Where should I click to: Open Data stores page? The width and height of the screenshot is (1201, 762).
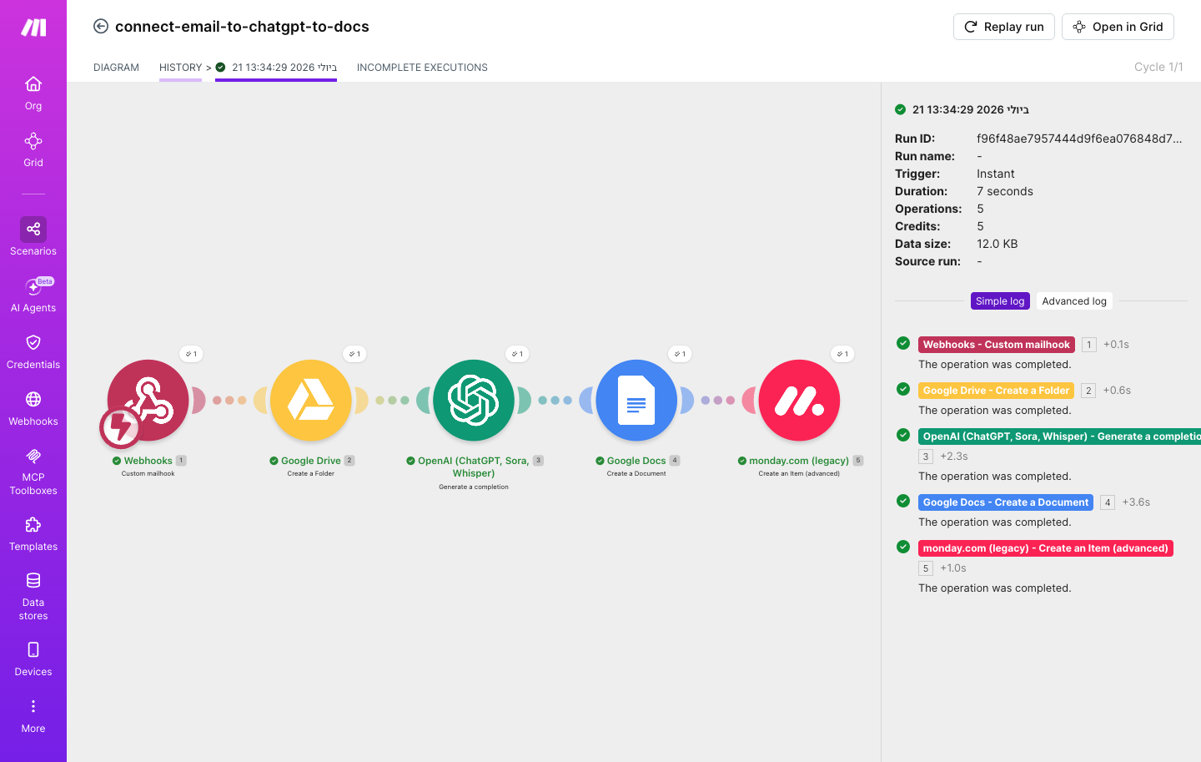(33, 597)
